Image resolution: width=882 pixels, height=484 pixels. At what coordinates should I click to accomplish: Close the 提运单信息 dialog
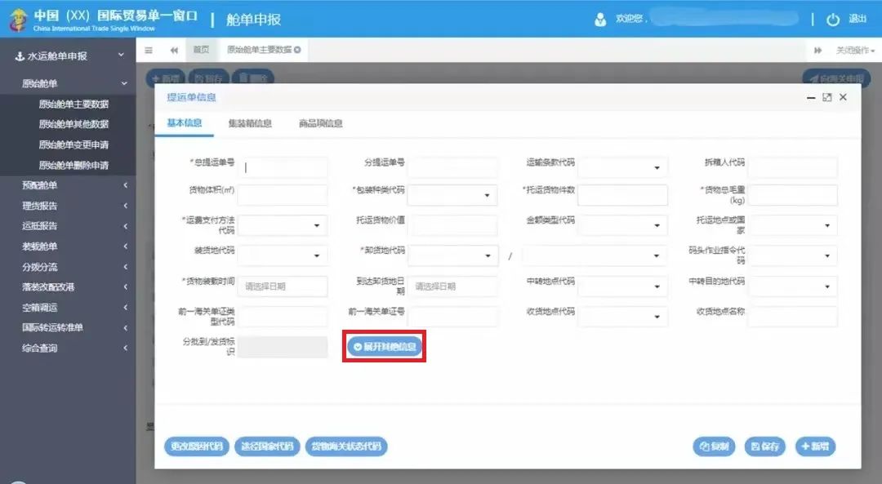pos(843,97)
